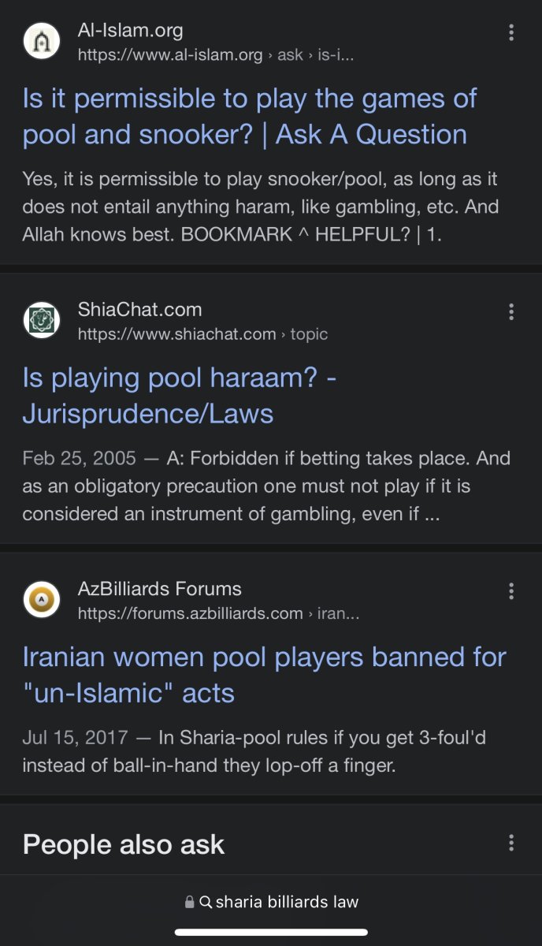This screenshot has width=542, height=946.
Task: Open the AzBilliards Forums result's three-dot menu
Action: point(511,590)
